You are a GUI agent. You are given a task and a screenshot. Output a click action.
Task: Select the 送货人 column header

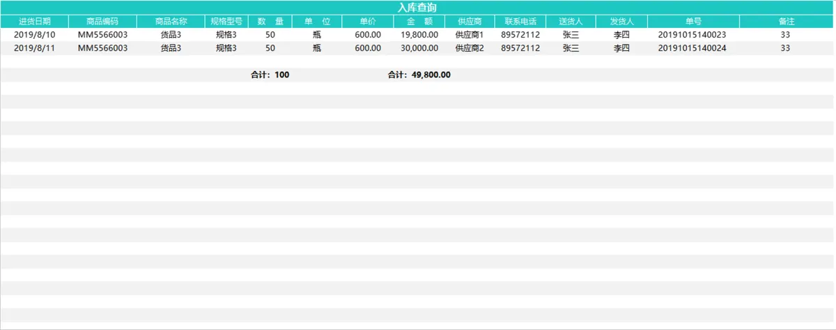click(571, 22)
